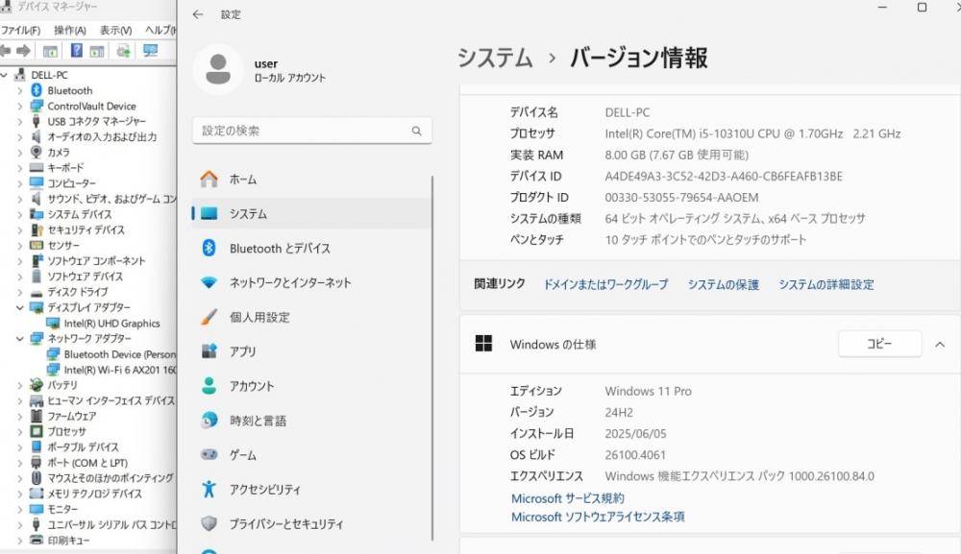Click the Windows logo beside Windows の仕様

pyautogui.click(x=483, y=344)
